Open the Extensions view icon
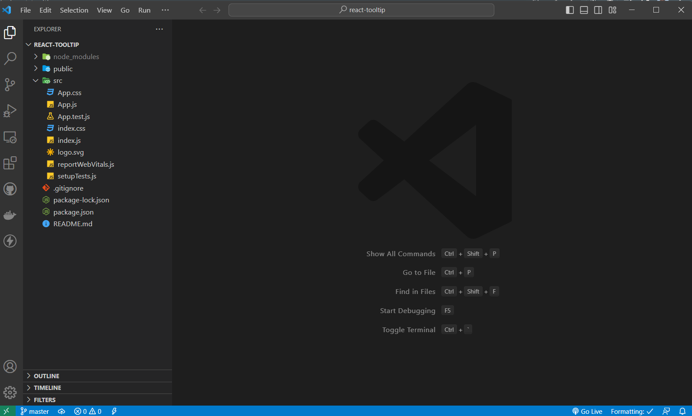The height and width of the screenshot is (416, 692). (10, 163)
